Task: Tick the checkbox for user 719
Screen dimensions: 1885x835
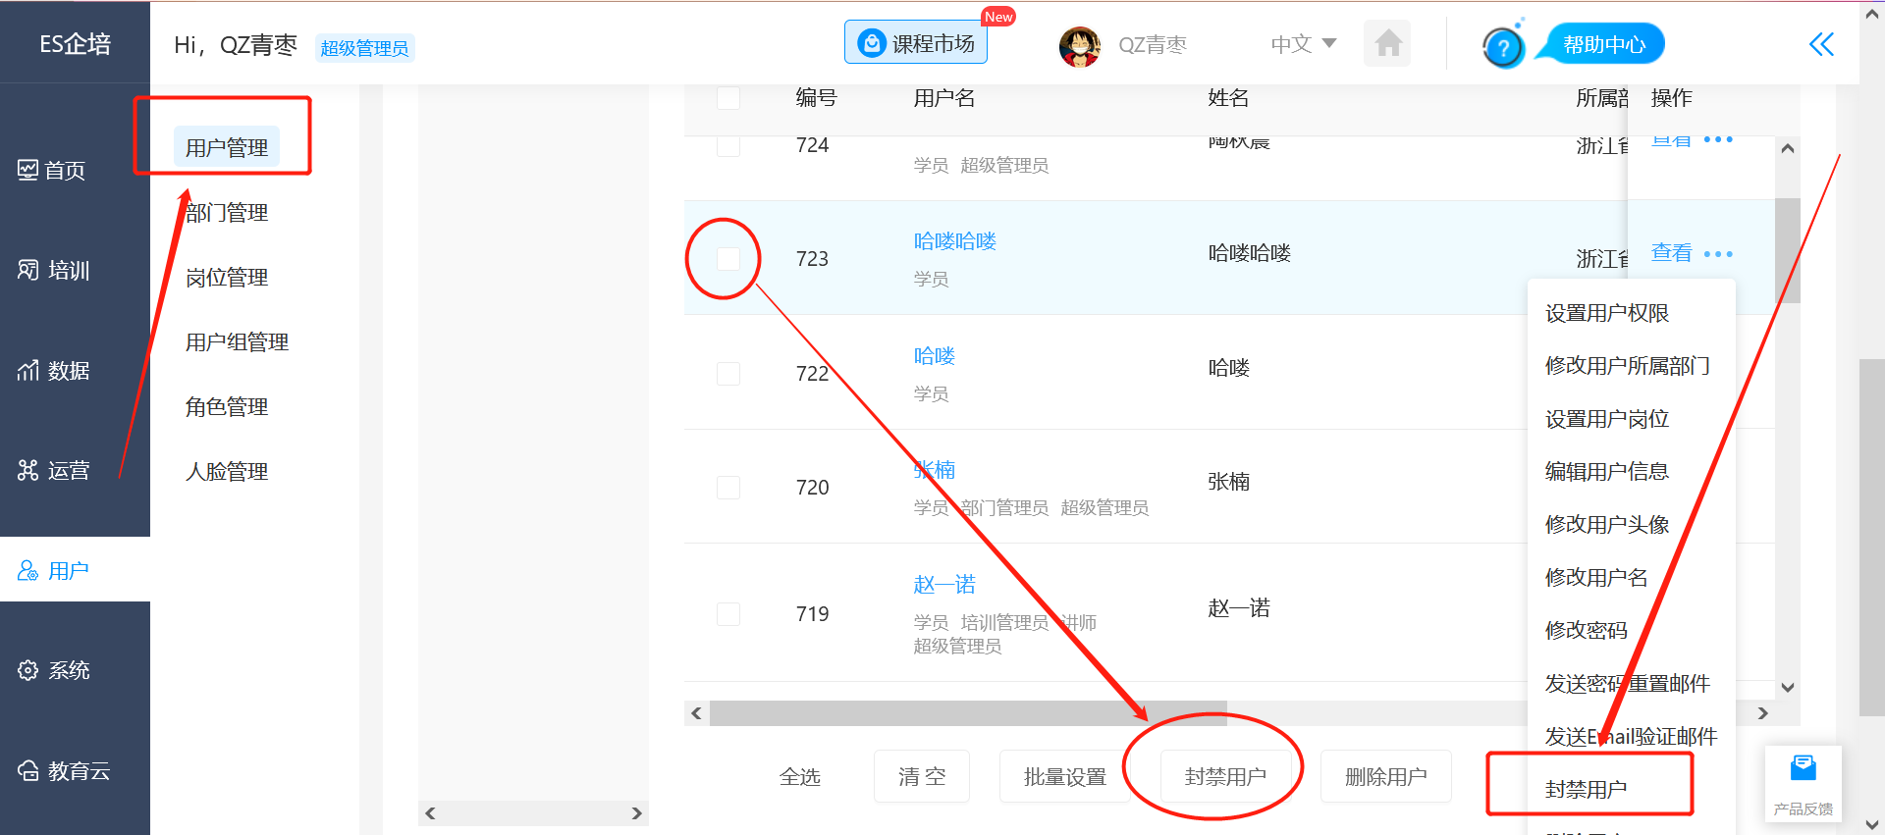Action: pos(728,614)
